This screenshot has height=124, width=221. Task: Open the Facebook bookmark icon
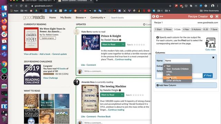point(51,11)
